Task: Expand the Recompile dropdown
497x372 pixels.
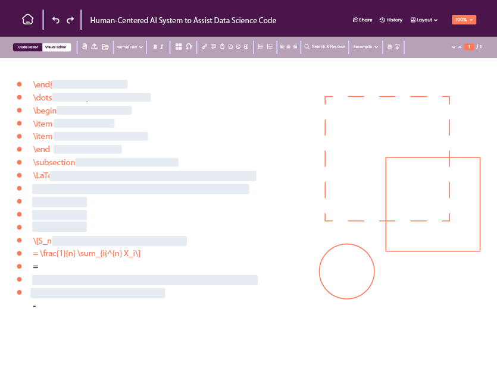Action: click(365, 46)
